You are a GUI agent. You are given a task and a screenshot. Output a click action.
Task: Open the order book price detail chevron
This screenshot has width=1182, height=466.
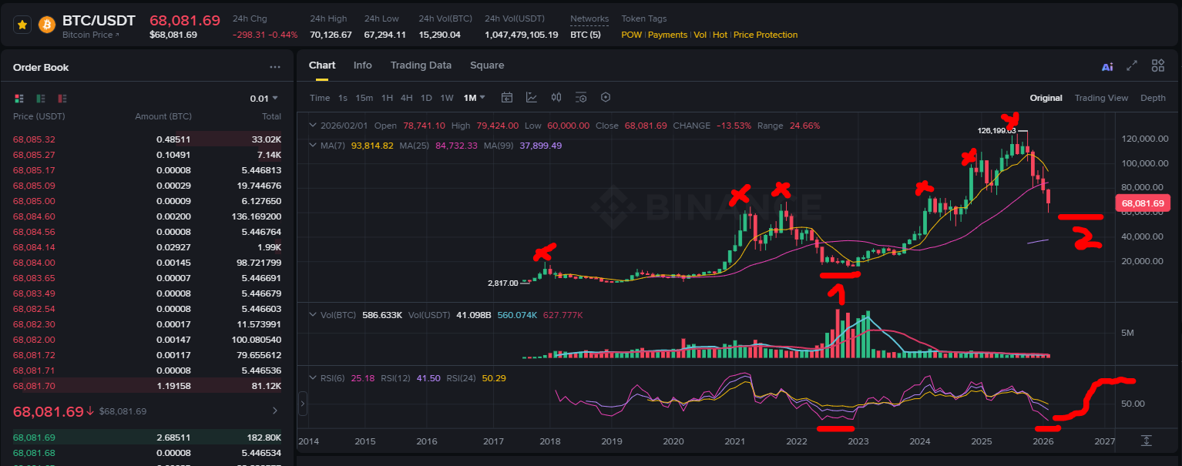[x=276, y=411]
